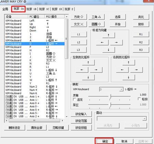Click the 三角 triangle button
154x144 pixels.
click(97, 17)
